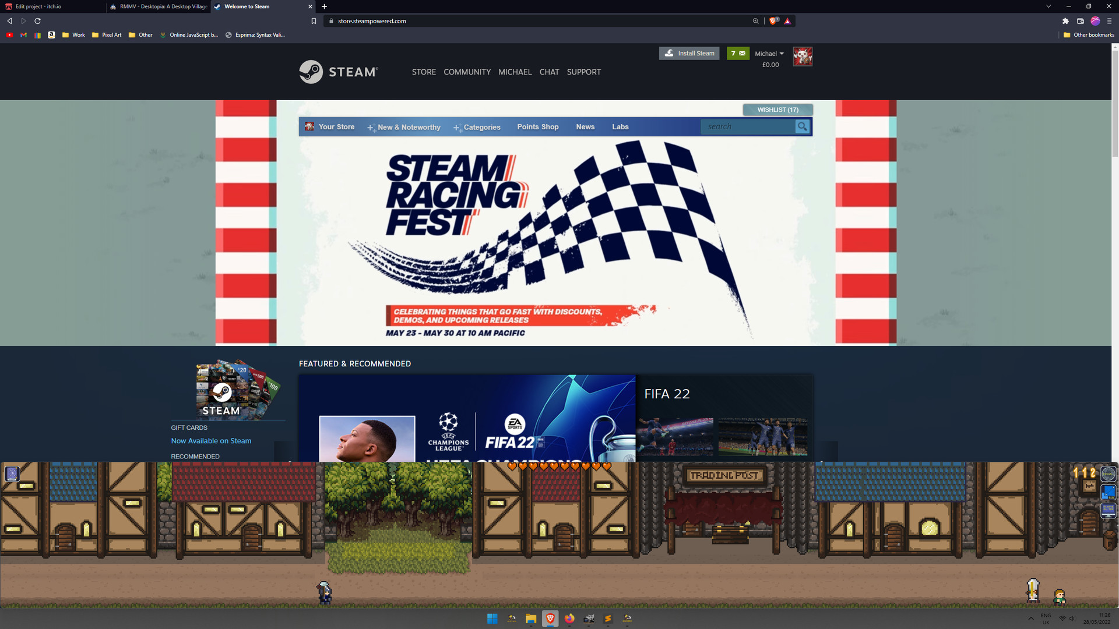
Task: Click the Focus icon in Desktopia overlay
Action: [1108, 473]
